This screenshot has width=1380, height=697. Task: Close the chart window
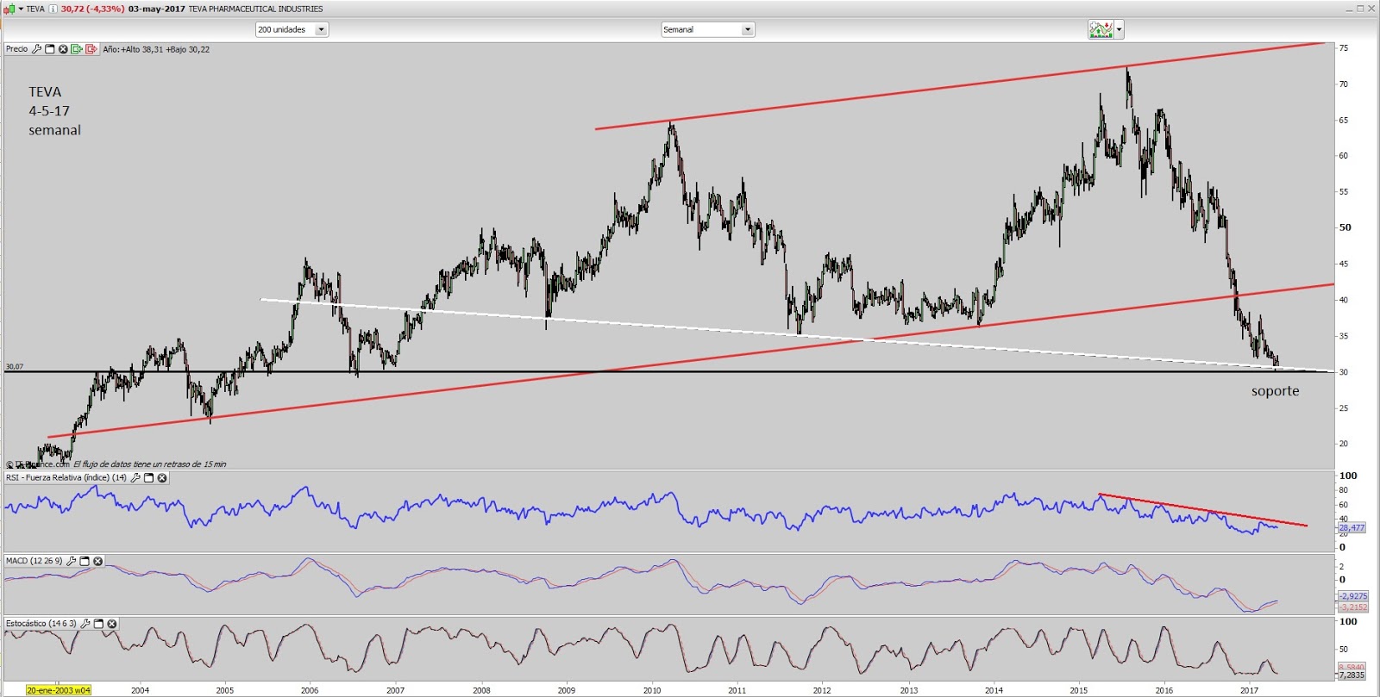[x=1372, y=9]
